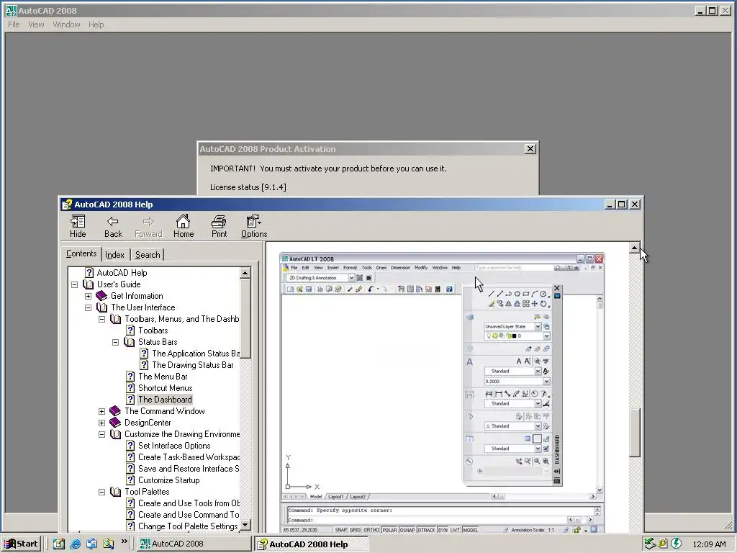Select The Dashboard topic

pos(165,400)
